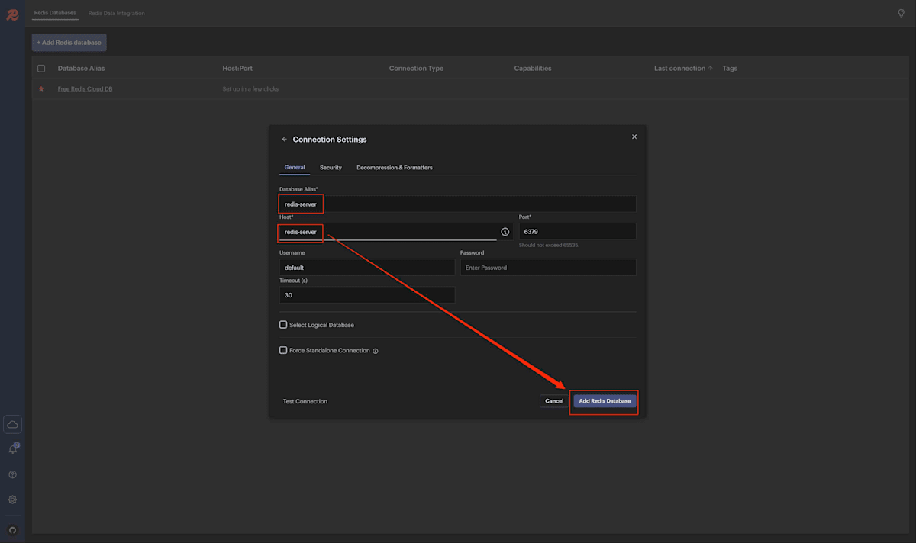Sort by Last connection arrow
Image resolution: width=916 pixels, height=543 pixels.
pyautogui.click(x=710, y=68)
